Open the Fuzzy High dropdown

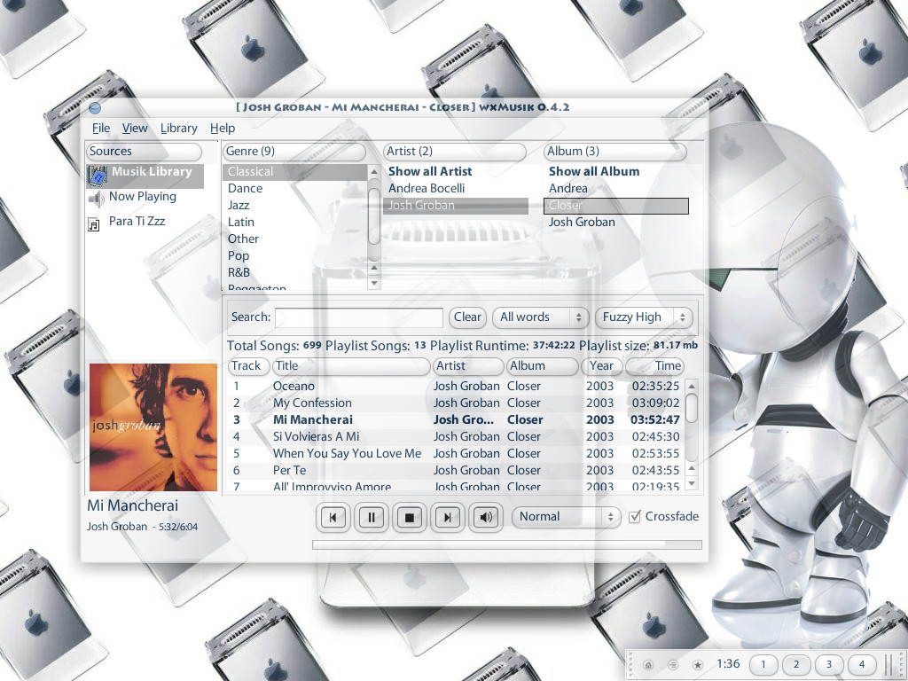[x=644, y=317]
